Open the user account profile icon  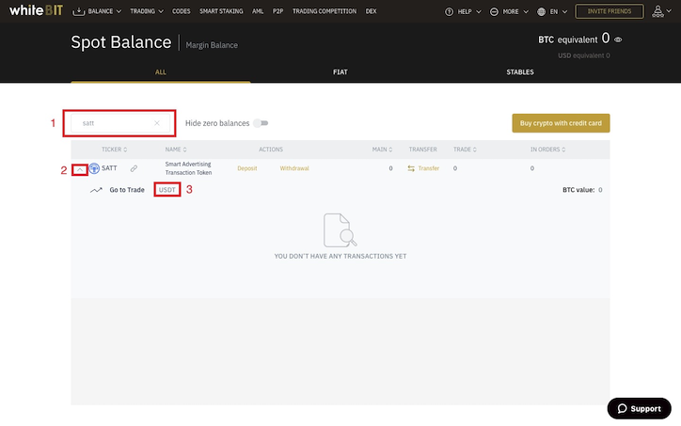coord(658,11)
